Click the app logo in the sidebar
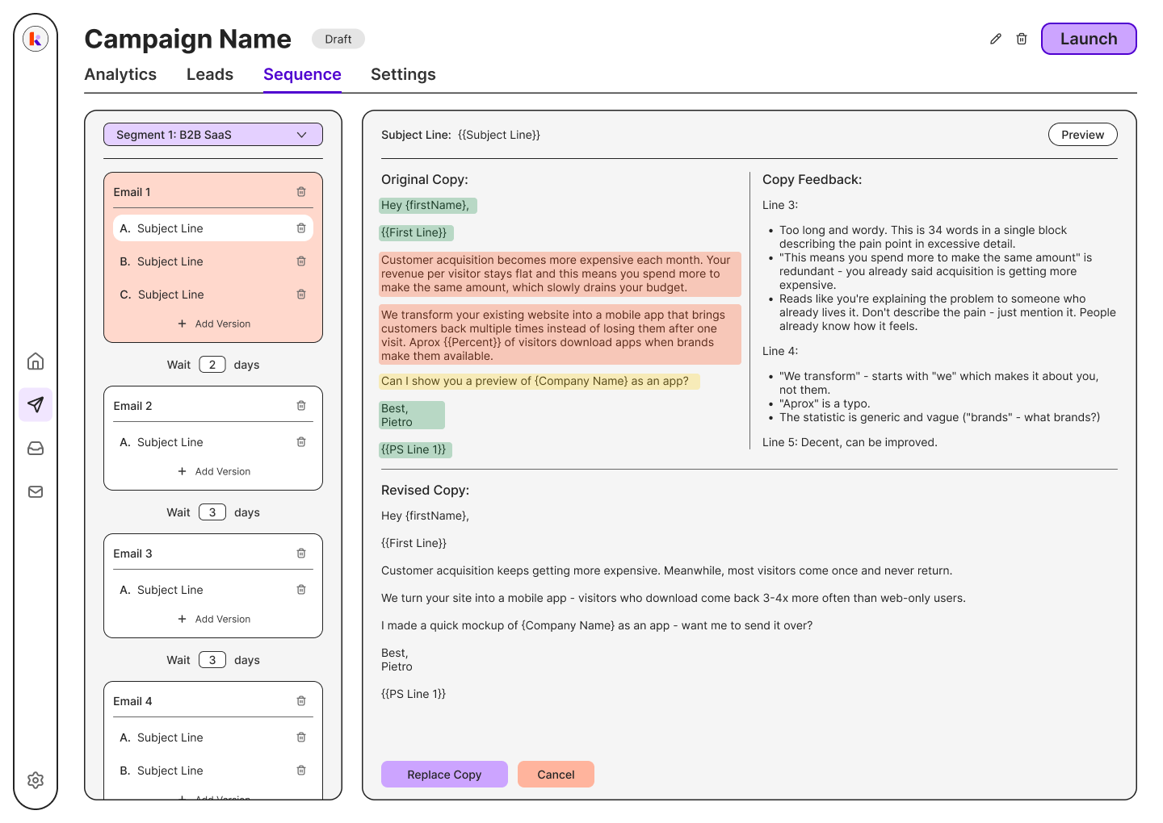Screen dimensions: 1163x823 point(36,38)
